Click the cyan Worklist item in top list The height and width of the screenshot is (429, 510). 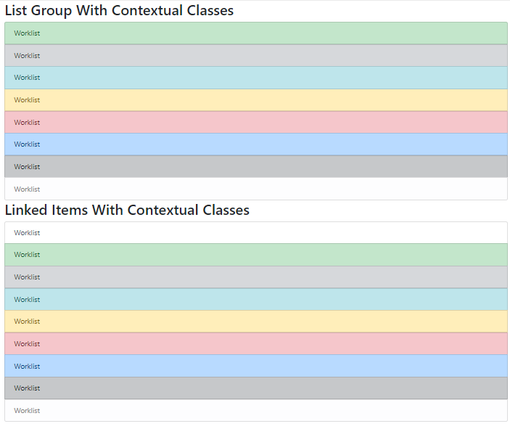click(256, 78)
